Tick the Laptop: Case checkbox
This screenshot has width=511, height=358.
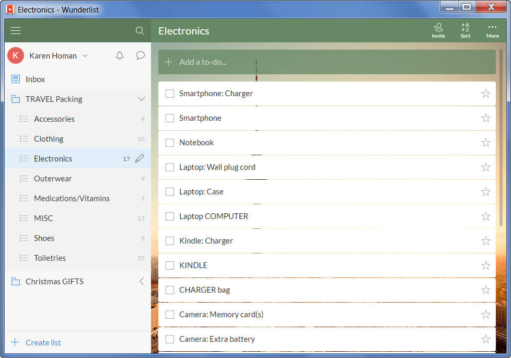pyautogui.click(x=170, y=192)
